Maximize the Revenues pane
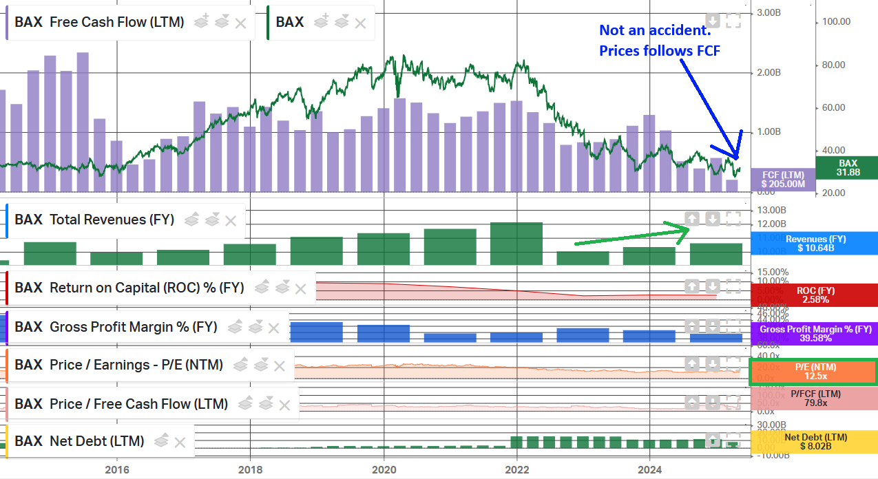878x479 pixels. [733, 219]
